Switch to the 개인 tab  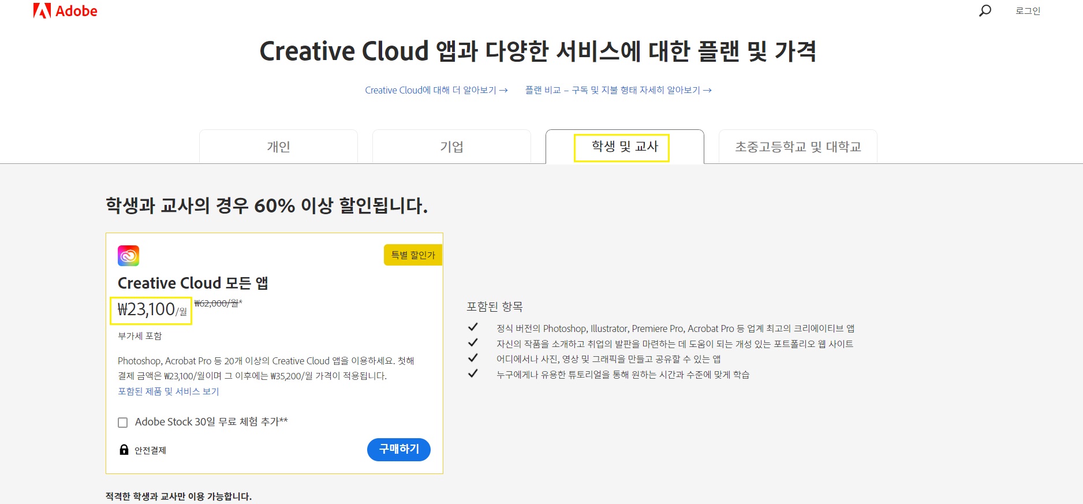pos(278,147)
